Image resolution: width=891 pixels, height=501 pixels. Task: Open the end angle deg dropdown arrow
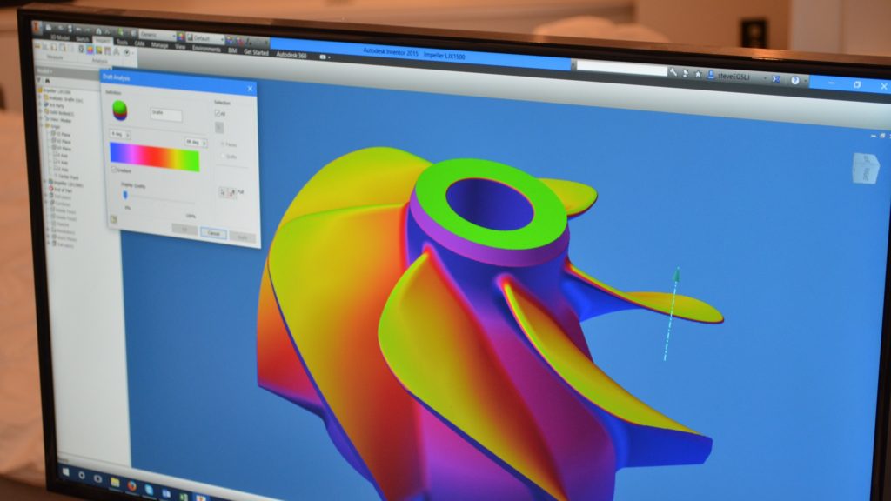pyautogui.click(x=204, y=144)
